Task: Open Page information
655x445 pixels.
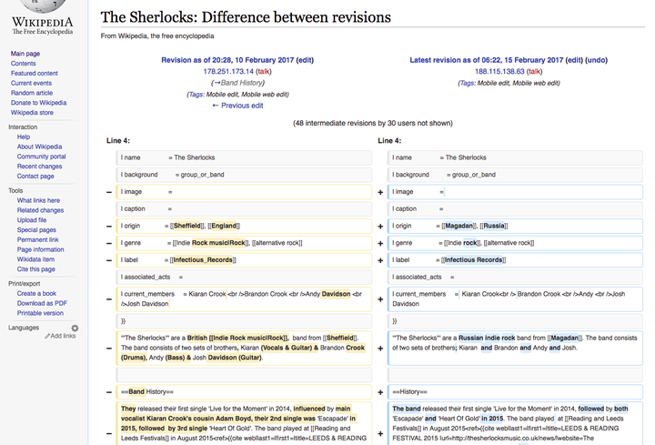Action: pos(41,249)
